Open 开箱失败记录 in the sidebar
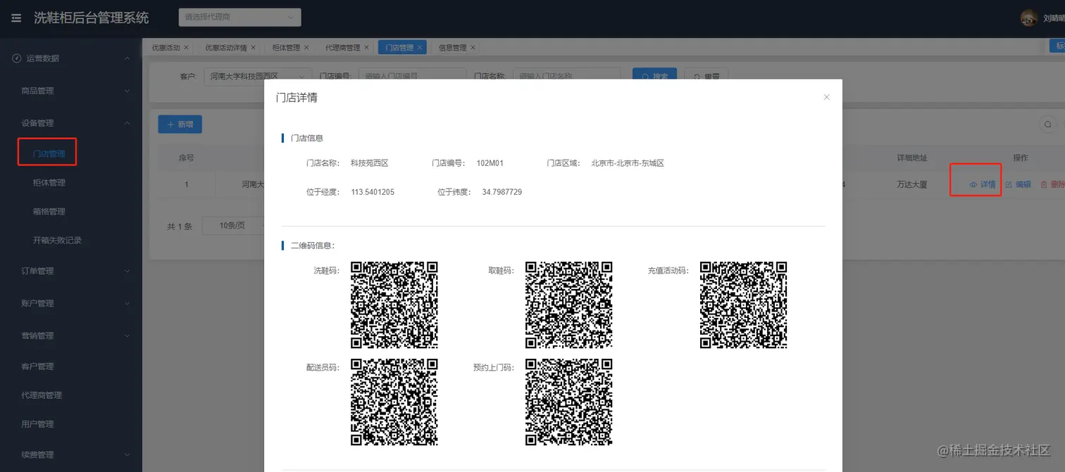Image resolution: width=1065 pixels, height=472 pixels. point(57,241)
